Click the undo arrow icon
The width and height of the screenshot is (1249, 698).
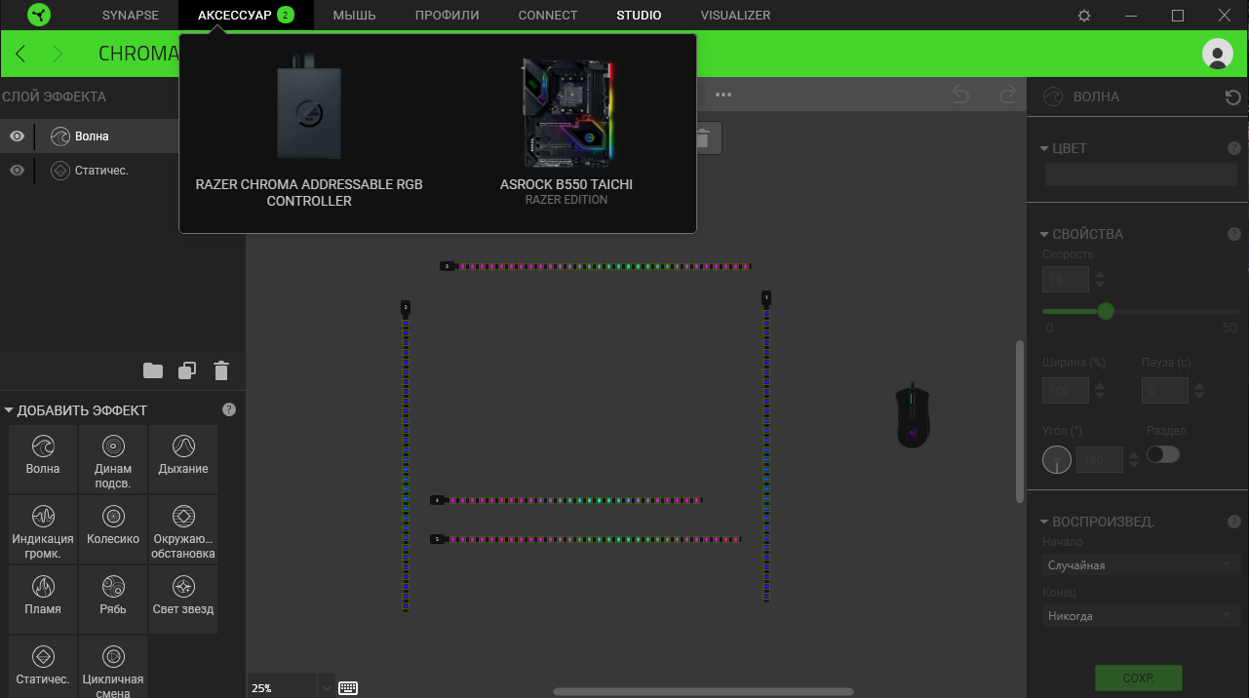point(960,95)
